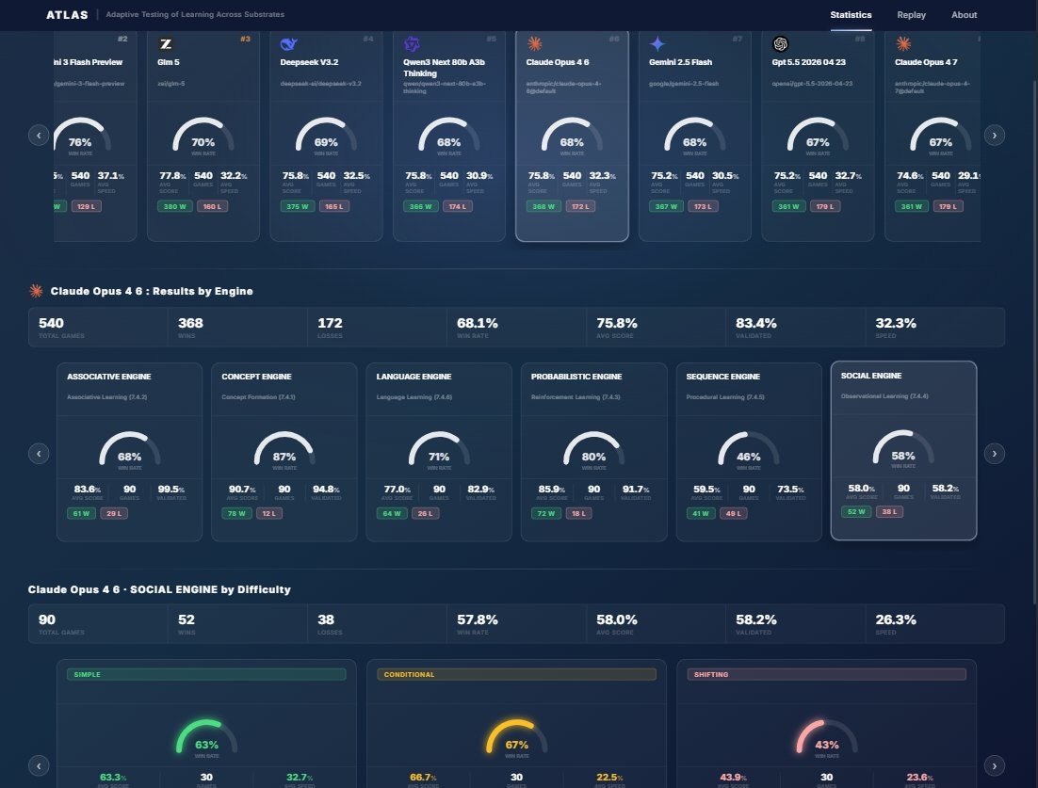This screenshot has height=788, width=1038.
Task: Click starburst icon beside Results by Engine heading
Action: tap(37, 291)
